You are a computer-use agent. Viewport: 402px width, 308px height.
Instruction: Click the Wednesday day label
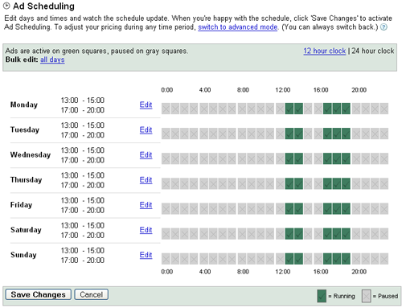[x=31, y=155]
